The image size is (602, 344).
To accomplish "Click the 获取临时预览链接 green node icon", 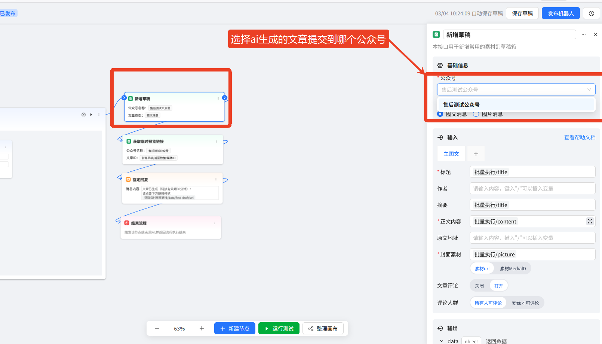I will pos(129,141).
